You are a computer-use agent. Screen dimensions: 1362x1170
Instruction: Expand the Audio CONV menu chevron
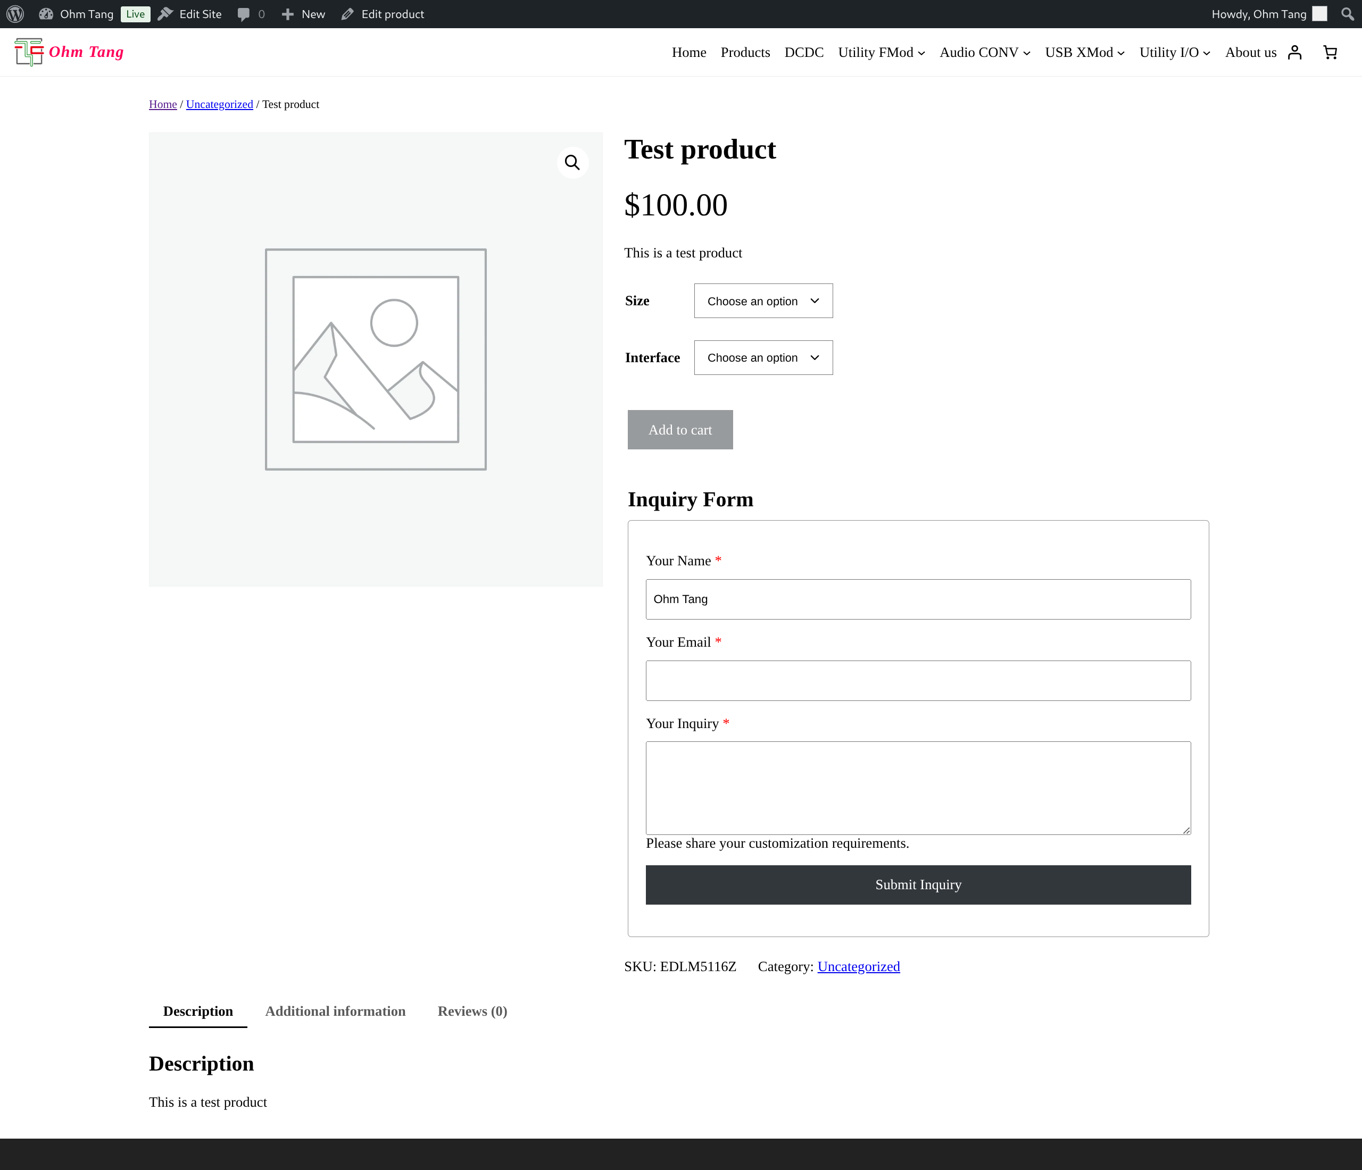coord(1027,54)
